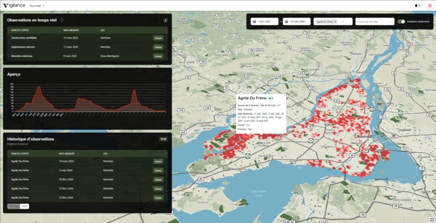436x223 pixels.
Task: Click the Précaire : Non line in popup
Action: (x=245, y=129)
